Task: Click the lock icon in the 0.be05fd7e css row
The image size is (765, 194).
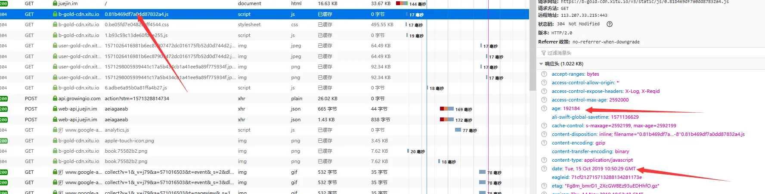Action: pos(55,25)
